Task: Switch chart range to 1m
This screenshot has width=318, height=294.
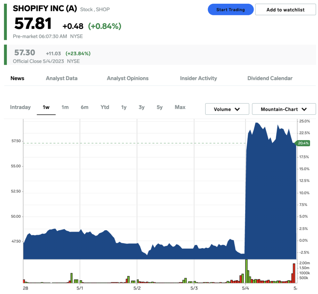Action: pyautogui.click(x=65, y=107)
